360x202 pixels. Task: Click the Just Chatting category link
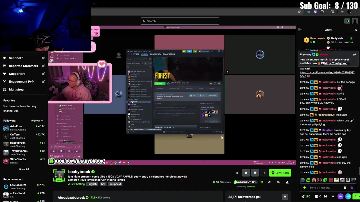(76, 184)
